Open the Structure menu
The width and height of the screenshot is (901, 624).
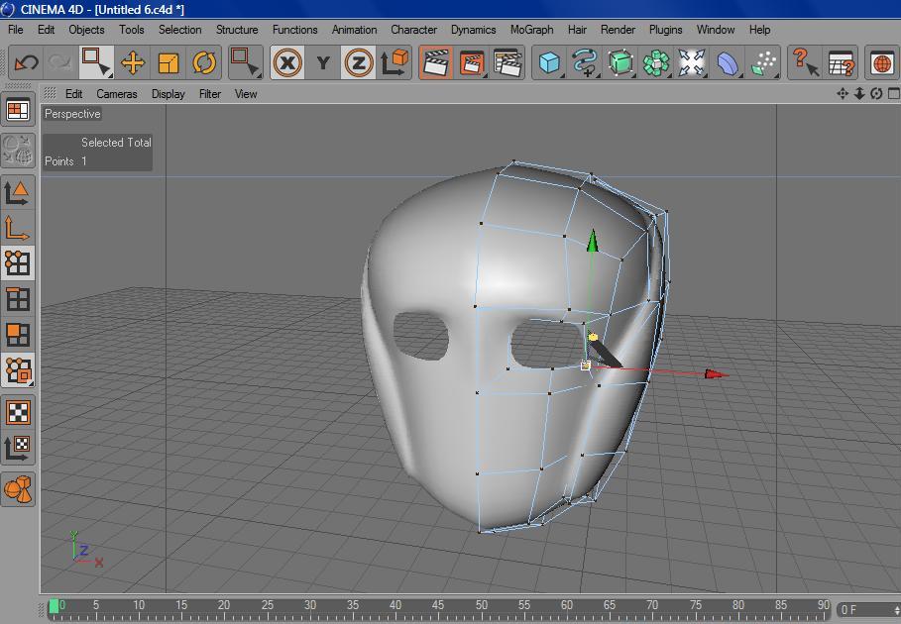(237, 30)
